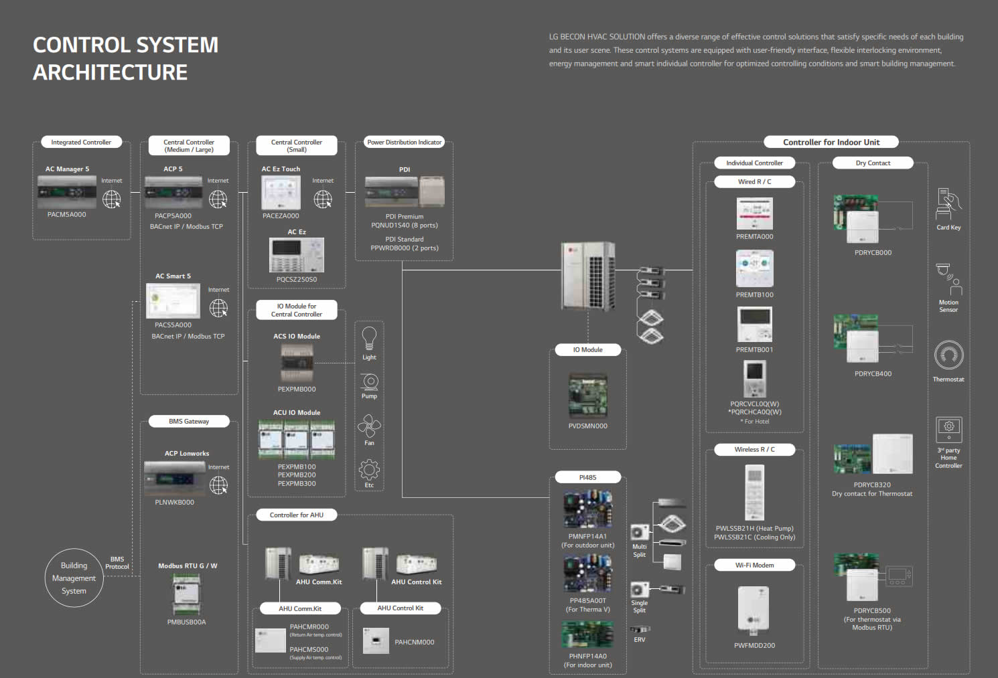
Task: Click the AHU Comm.Kit pill label
Action: 300,608
